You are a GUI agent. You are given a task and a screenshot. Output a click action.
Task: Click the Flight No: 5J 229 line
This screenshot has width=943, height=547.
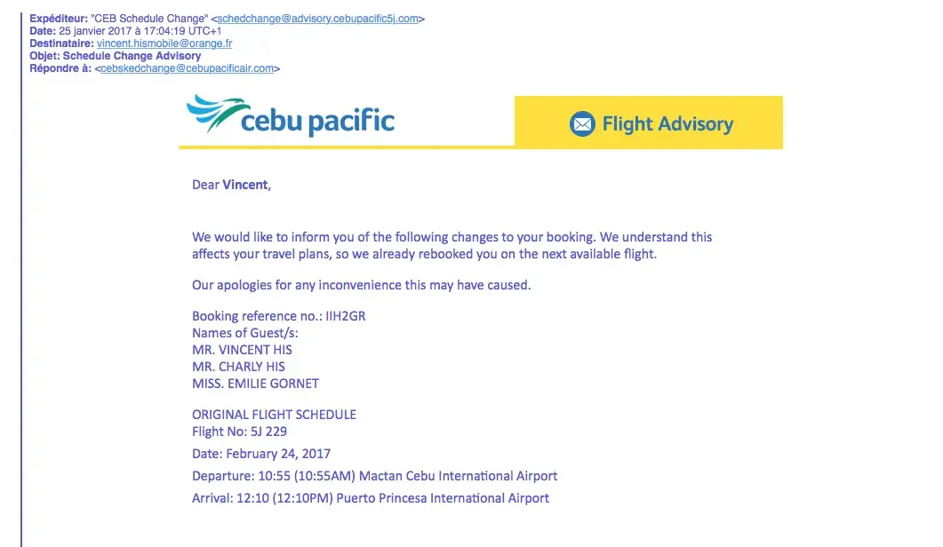tap(239, 432)
